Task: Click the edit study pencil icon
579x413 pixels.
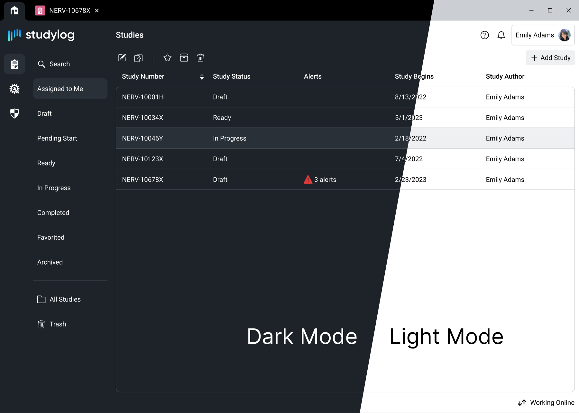Action: [x=122, y=58]
